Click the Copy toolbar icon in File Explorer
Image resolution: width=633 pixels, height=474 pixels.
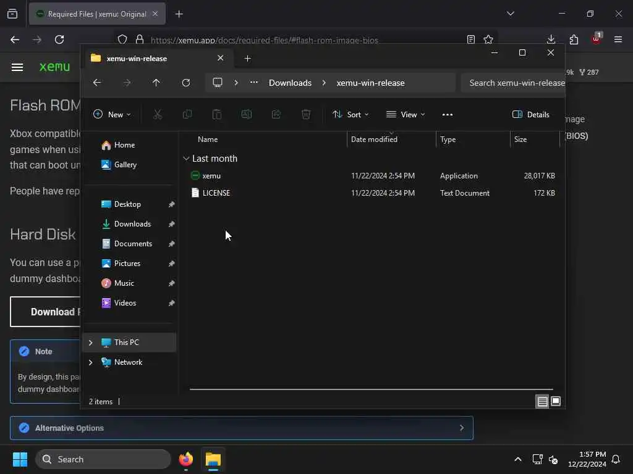187,114
